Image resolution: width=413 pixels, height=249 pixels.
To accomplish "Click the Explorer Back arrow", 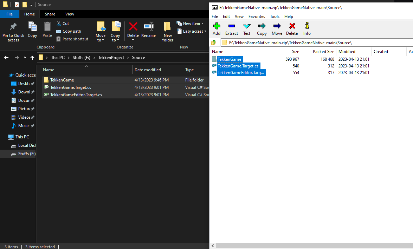I will point(7,57).
